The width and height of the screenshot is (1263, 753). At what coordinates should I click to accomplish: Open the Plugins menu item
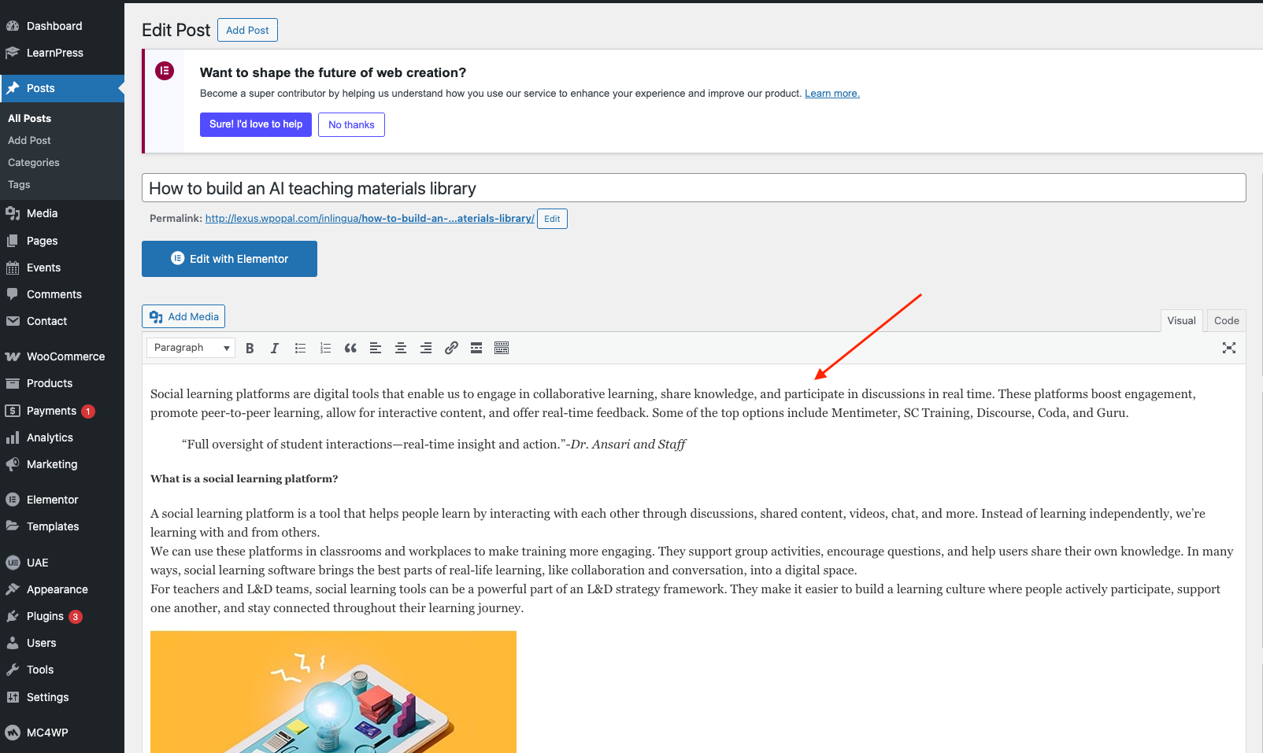point(45,616)
